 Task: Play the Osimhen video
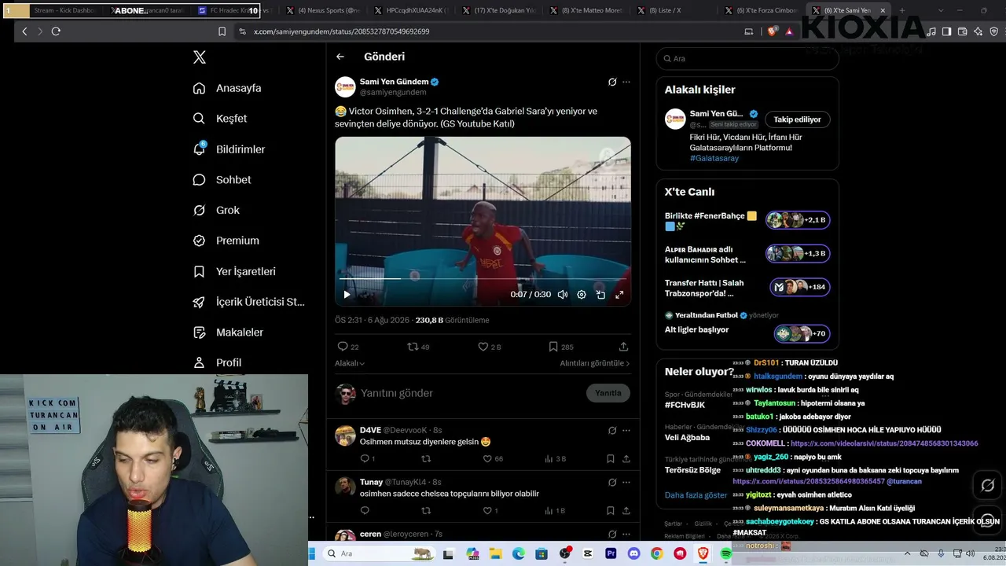click(x=347, y=295)
